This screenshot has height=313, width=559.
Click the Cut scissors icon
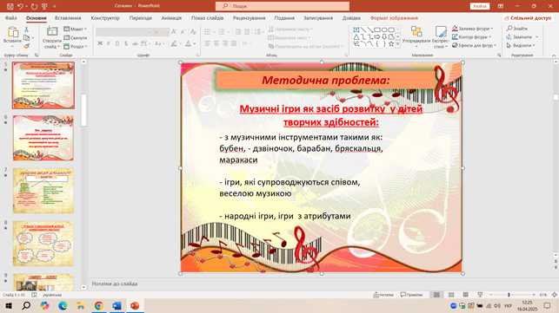pyautogui.click(x=26, y=29)
